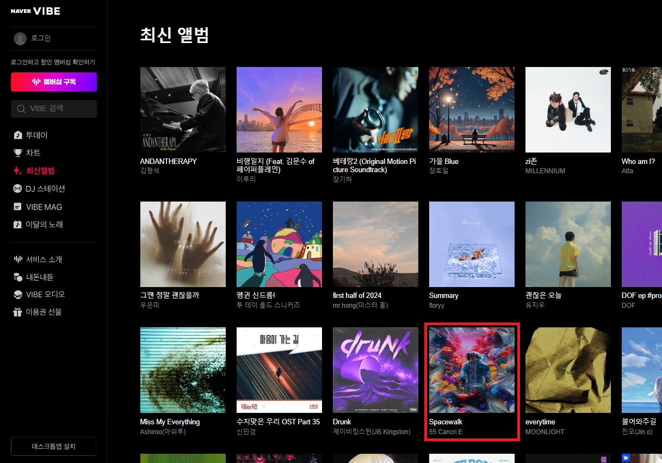Click the 서비스 소개 waveform icon
Screen dimensions: 662x463
tap(18, 259)
